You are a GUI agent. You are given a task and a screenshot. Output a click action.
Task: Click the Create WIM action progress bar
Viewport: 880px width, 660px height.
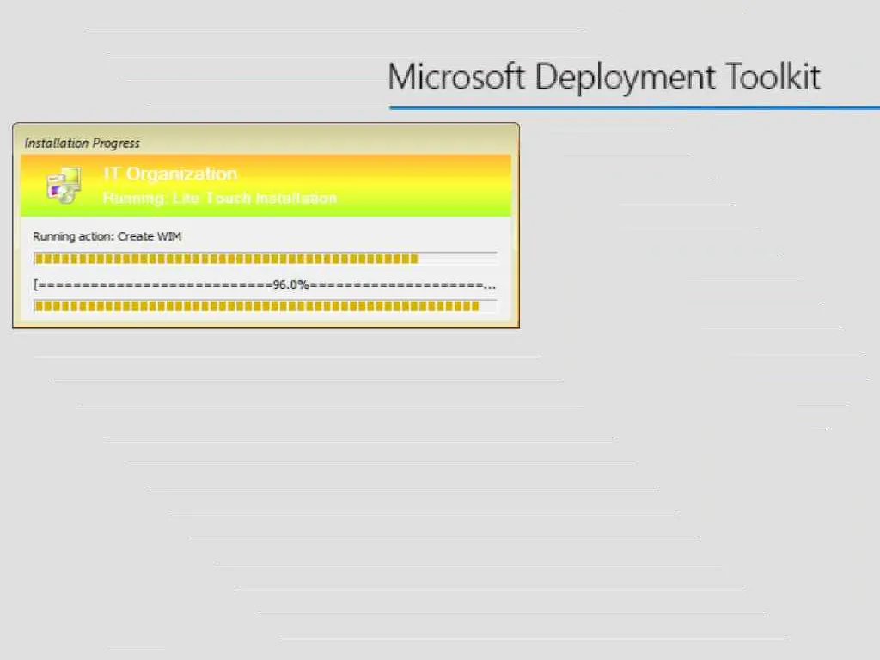click(x=265, y=258)
